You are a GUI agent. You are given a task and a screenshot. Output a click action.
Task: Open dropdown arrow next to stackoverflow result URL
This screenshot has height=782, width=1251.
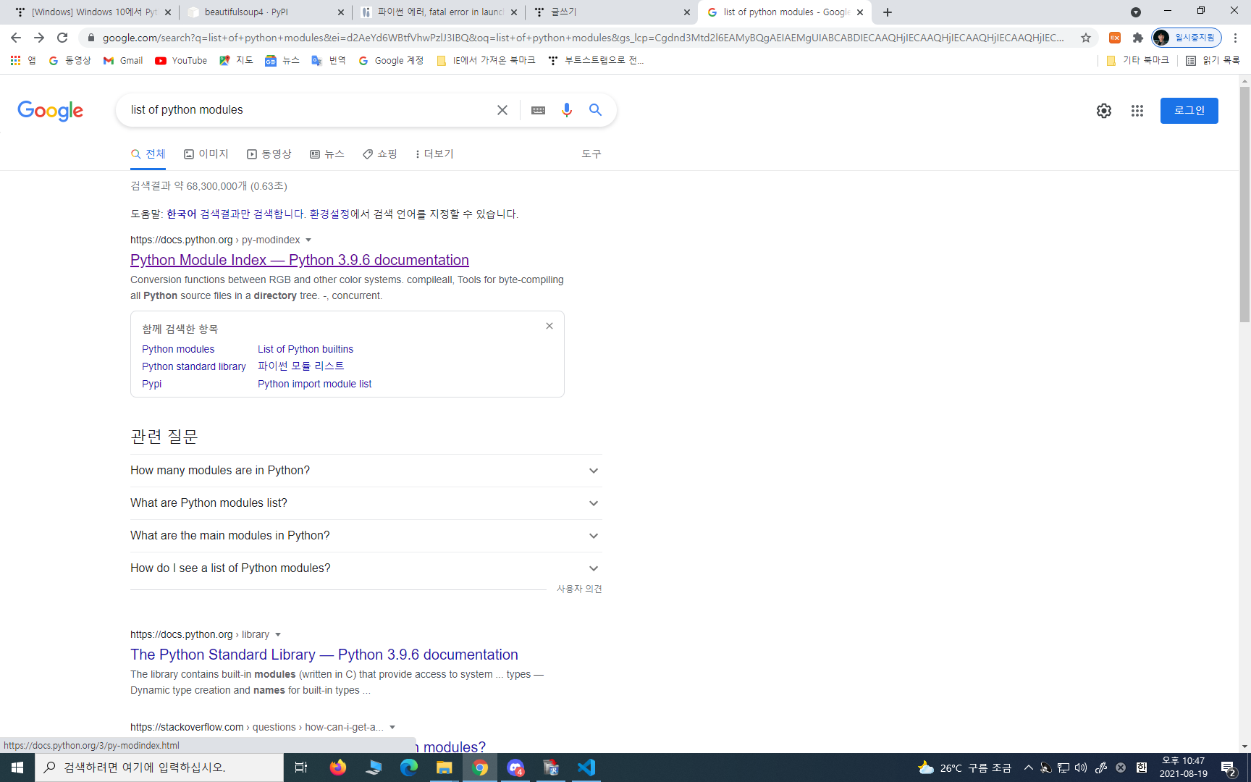tap(392, 728)
